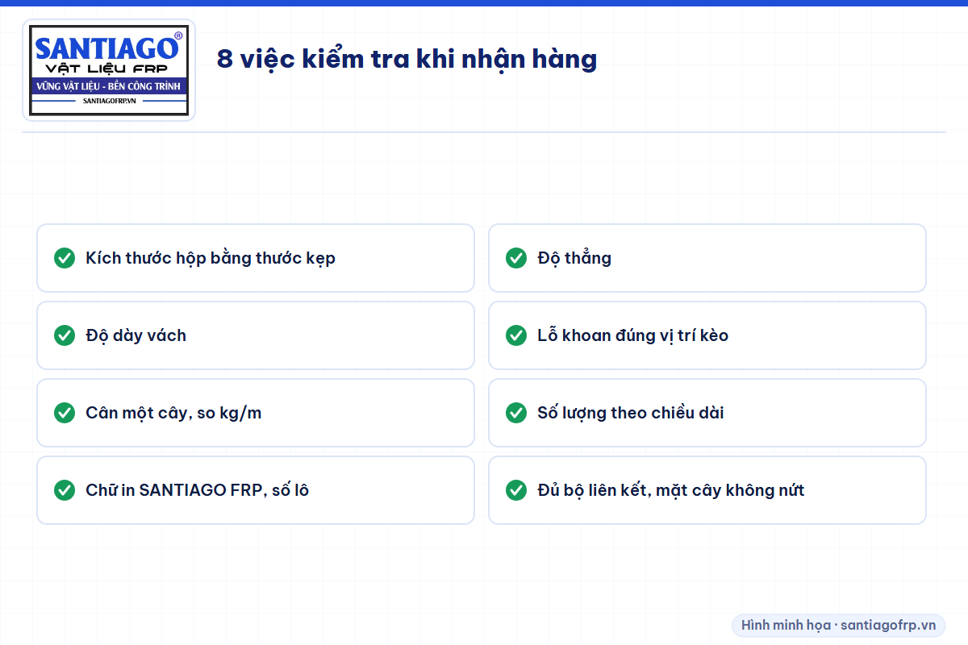This screenshot has width=968, height=645.
Task: Click the "Hình minh họa · santiagofrp.vn" badge
Action: coord(839,625)
